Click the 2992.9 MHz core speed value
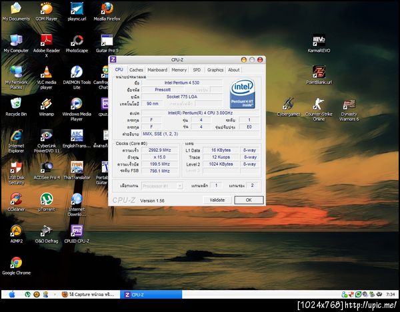Image resolution: width=400 pixels, height=312 pixels. [x=160, y=150]
